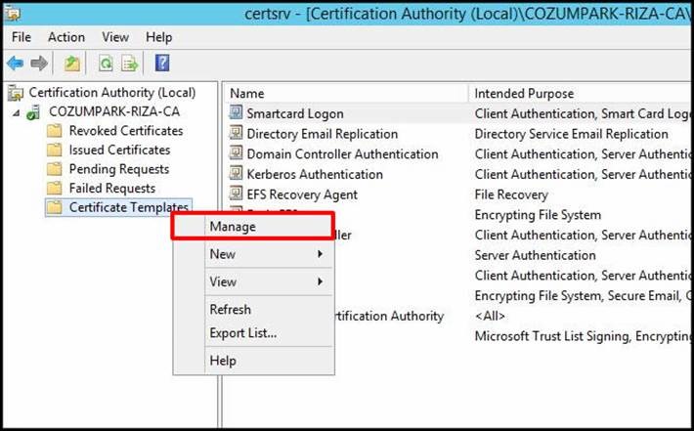
Task: Click the Forward arrow toolbar icon
Action: coord(39,64)
